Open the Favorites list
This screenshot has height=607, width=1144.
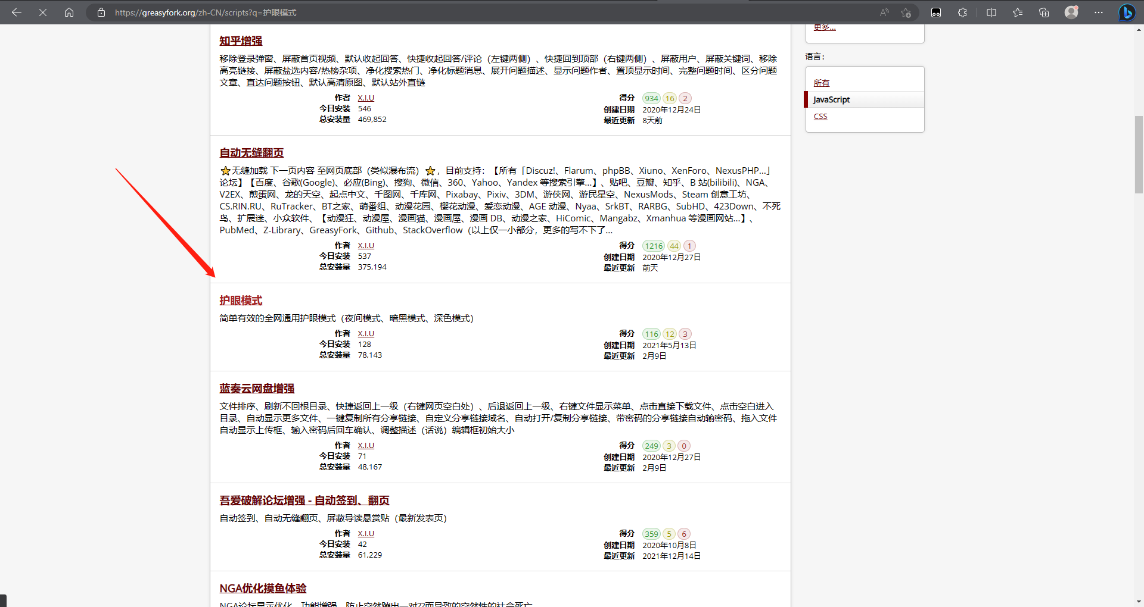1018,12
